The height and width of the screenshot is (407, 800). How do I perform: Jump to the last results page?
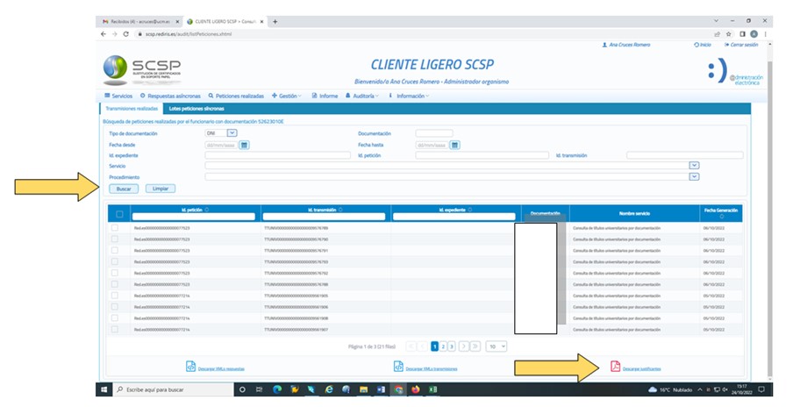click(x=475, y=346)
